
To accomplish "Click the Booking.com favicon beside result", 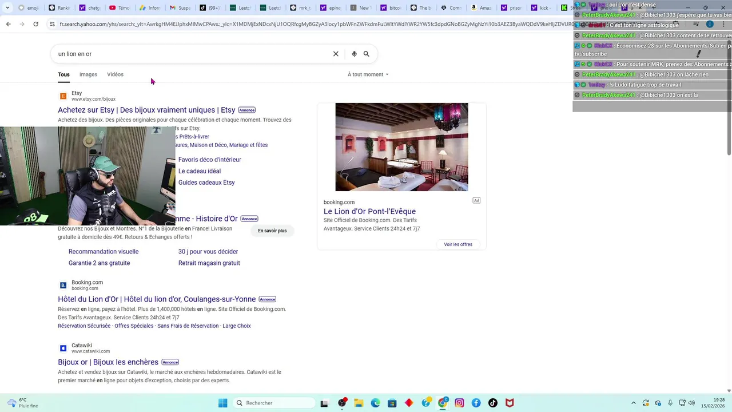I will (x=63, y=285).
